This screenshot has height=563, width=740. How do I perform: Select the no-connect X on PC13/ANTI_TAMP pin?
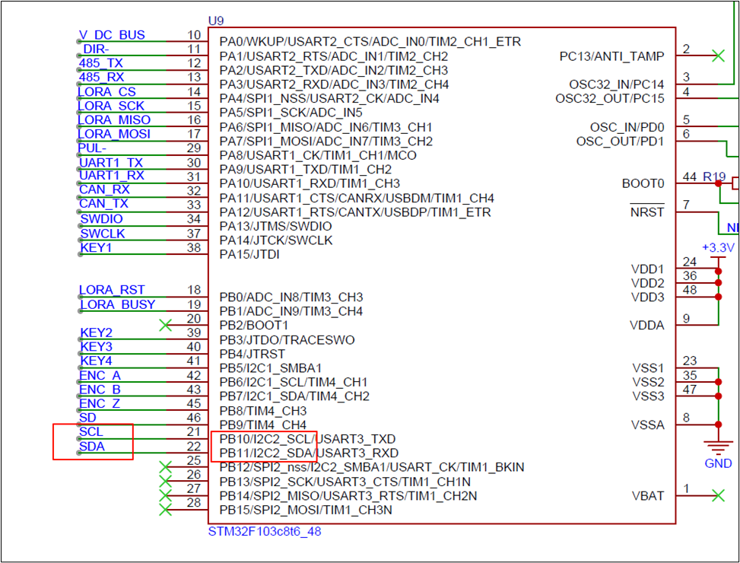click(x=716, y=56)
